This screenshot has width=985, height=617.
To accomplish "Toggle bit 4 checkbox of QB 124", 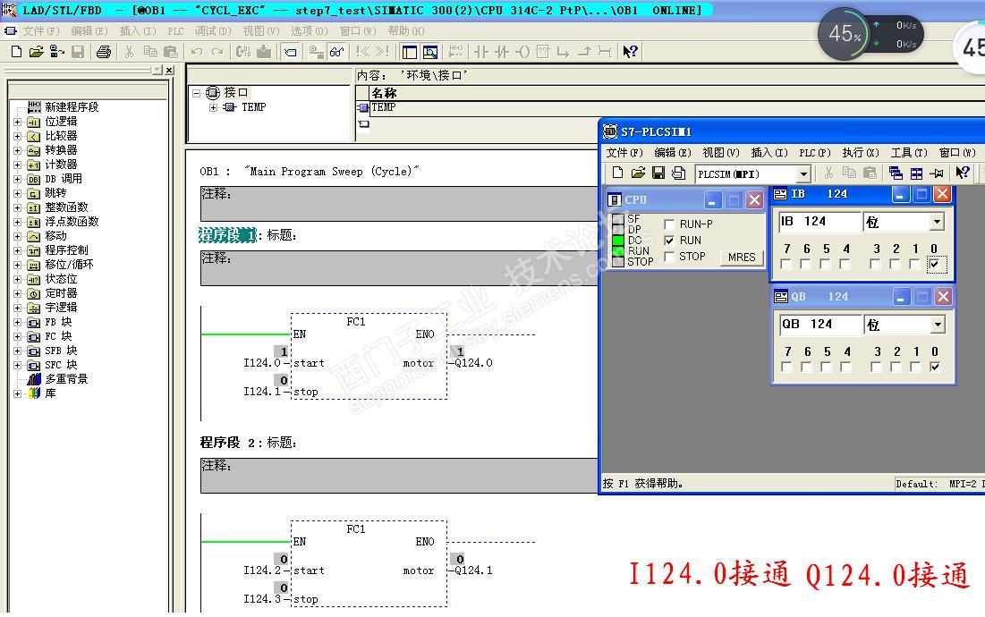I will (846, 367).
